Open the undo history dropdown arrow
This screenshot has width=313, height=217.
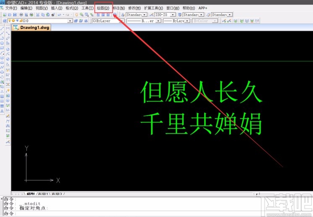63,15
